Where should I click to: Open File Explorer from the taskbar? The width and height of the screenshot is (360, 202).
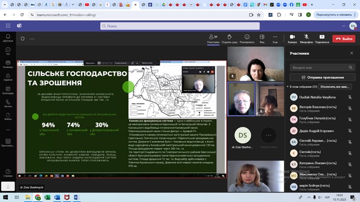28,197
